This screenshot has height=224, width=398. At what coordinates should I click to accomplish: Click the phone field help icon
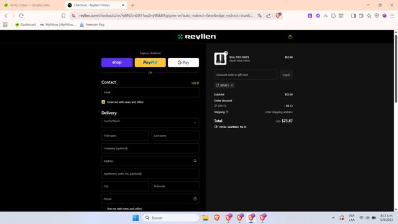click(195, 199)
